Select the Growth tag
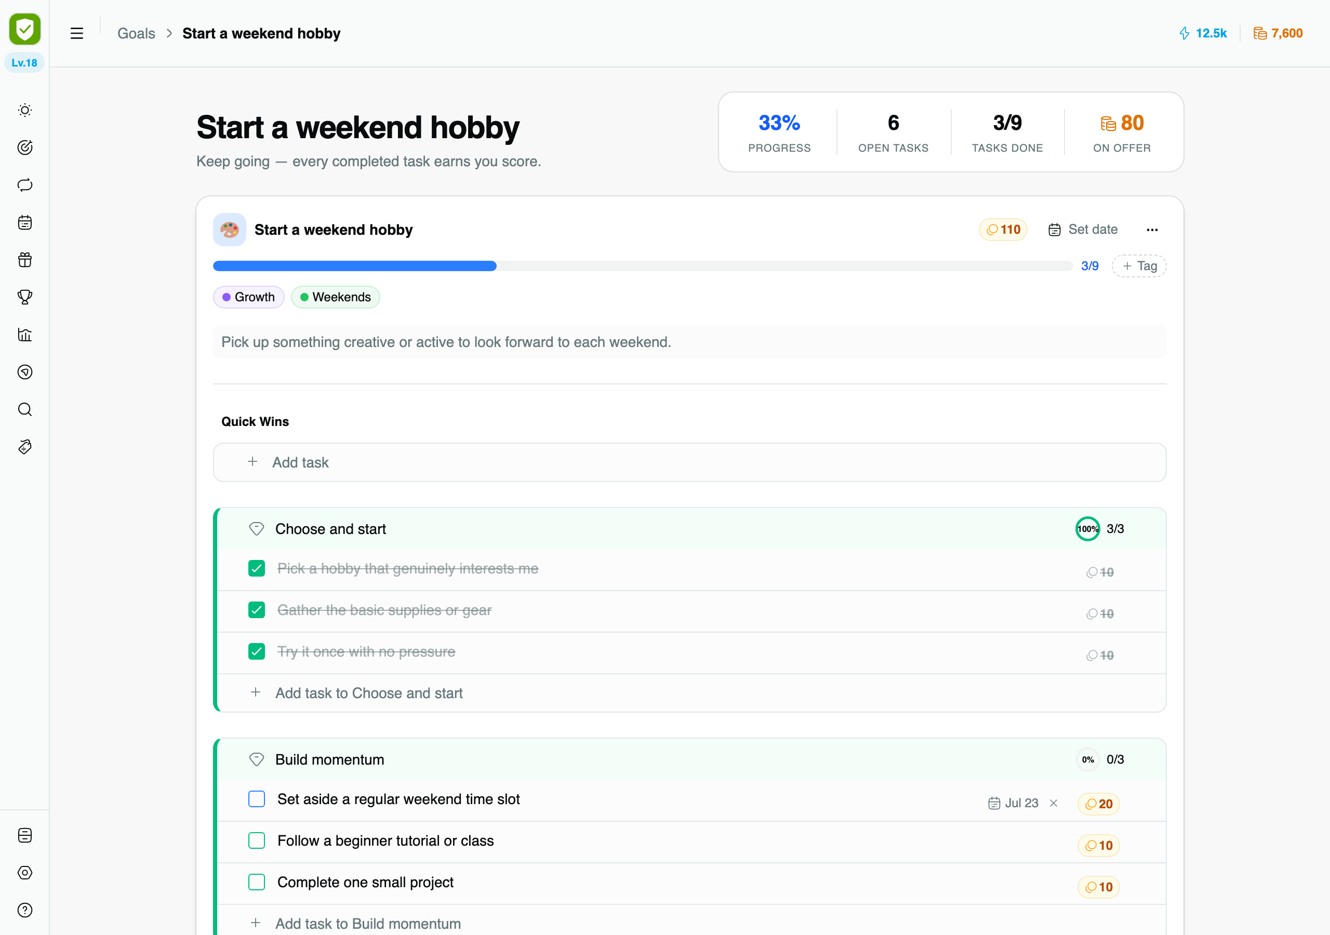This screenshot has width=1330, height=935. pos(248,297)
